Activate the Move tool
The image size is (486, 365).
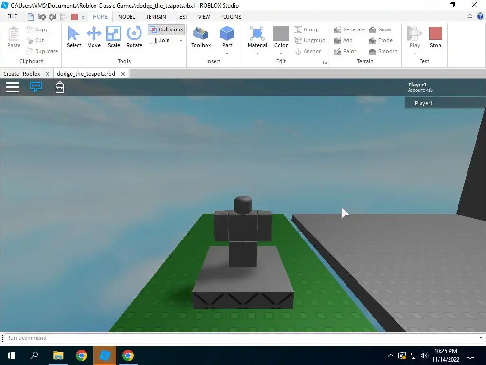(x=93, y=37)
